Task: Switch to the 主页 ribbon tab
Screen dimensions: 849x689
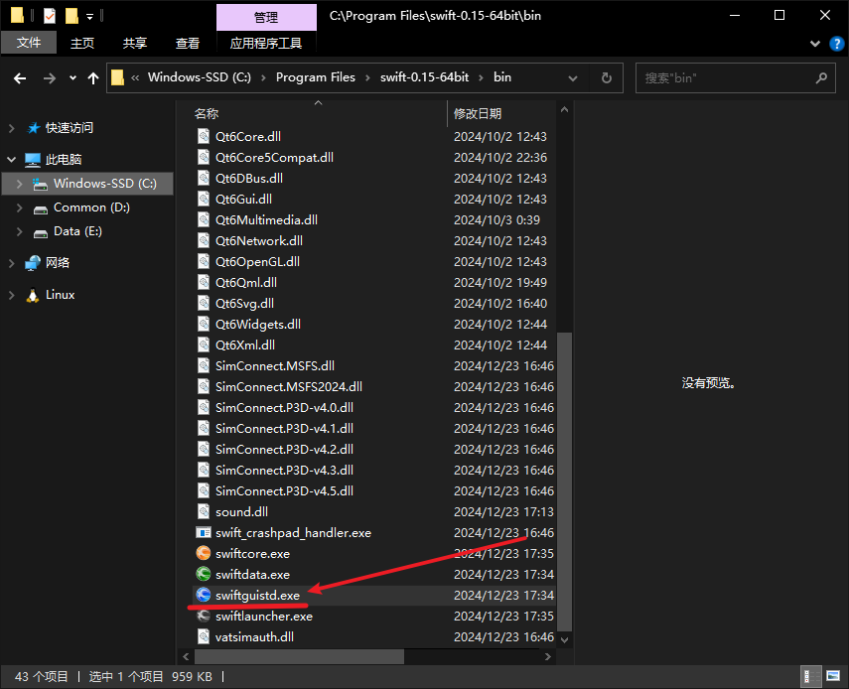Action: (x=82, y=43)
